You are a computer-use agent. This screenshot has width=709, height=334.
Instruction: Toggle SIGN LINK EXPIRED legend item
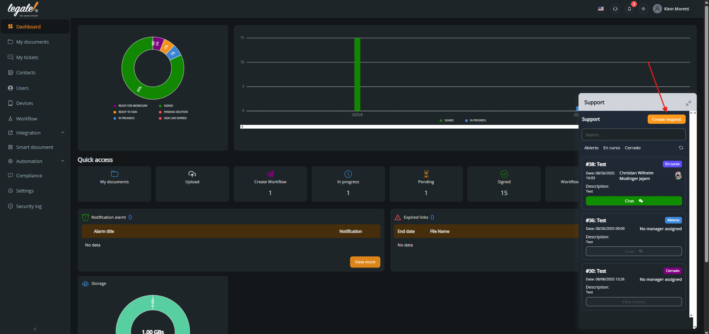click(173, 118)
